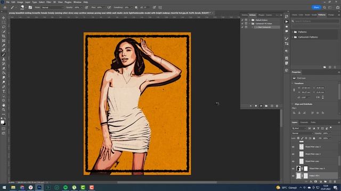
Task: Open the Search icon near Share
Action: click(x=324, y=7)
